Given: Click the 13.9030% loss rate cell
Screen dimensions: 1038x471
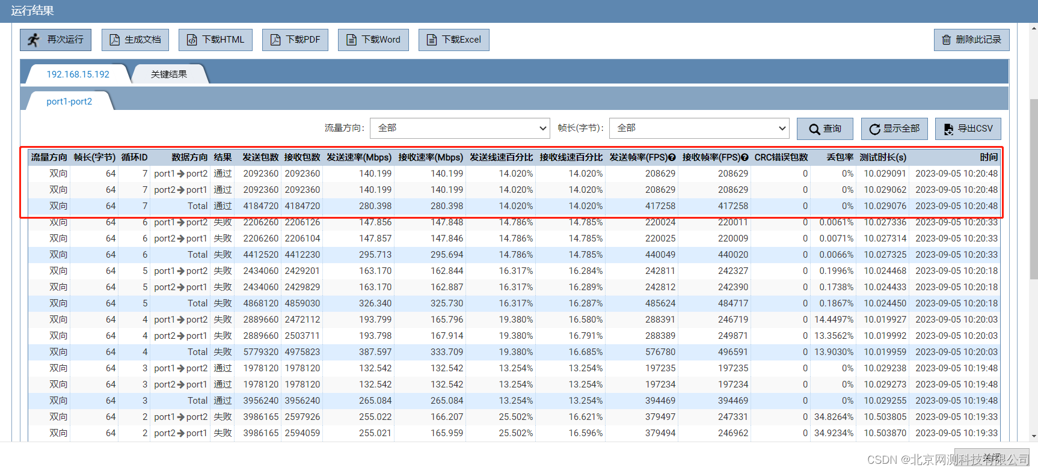Looking at the screenshot, I should 834,352.
